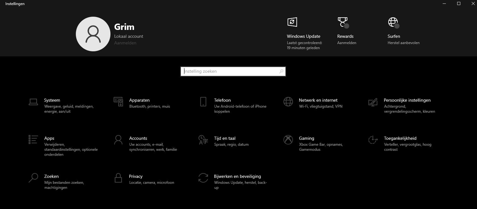Image resolution: width=477 pixels, height=209 pixels.
Task: Click the Aanmelden link under Lokaal account
Action: (x=125, y=43)
